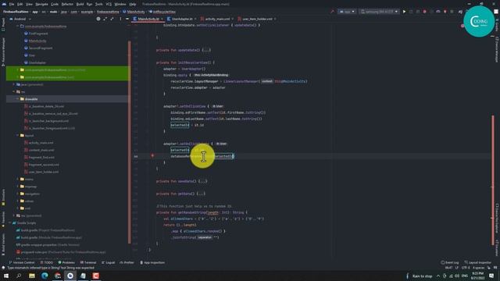Click the red debug bug icon
This screenshot has height=281, width=500.
424,12
